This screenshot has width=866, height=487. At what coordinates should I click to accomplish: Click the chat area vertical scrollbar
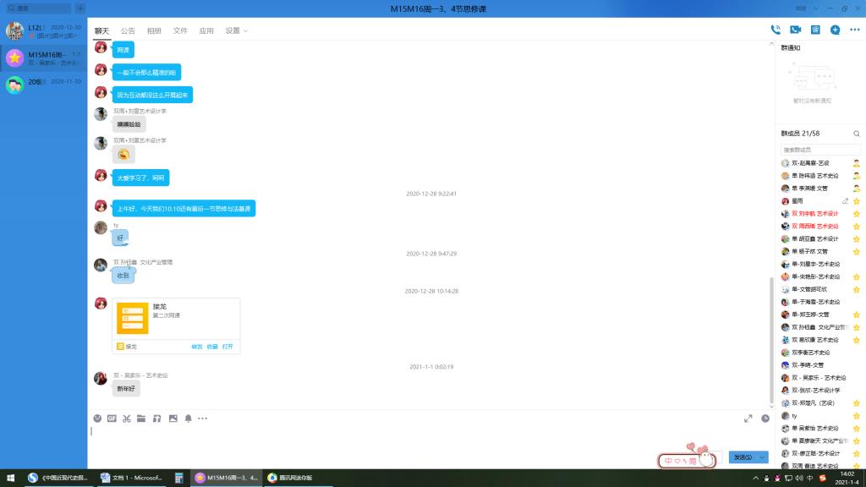(770, 338)
